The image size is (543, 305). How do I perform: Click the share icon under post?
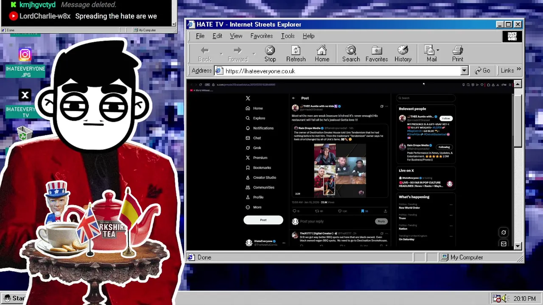(x=385, y=211)
